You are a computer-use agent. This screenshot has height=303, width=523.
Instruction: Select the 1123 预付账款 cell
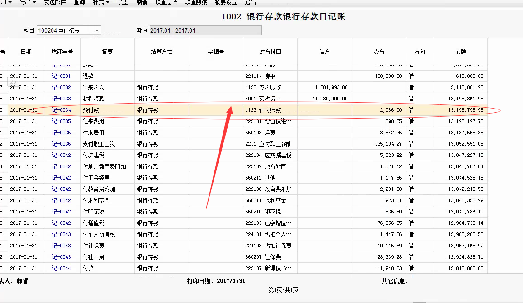pos(270,110)
